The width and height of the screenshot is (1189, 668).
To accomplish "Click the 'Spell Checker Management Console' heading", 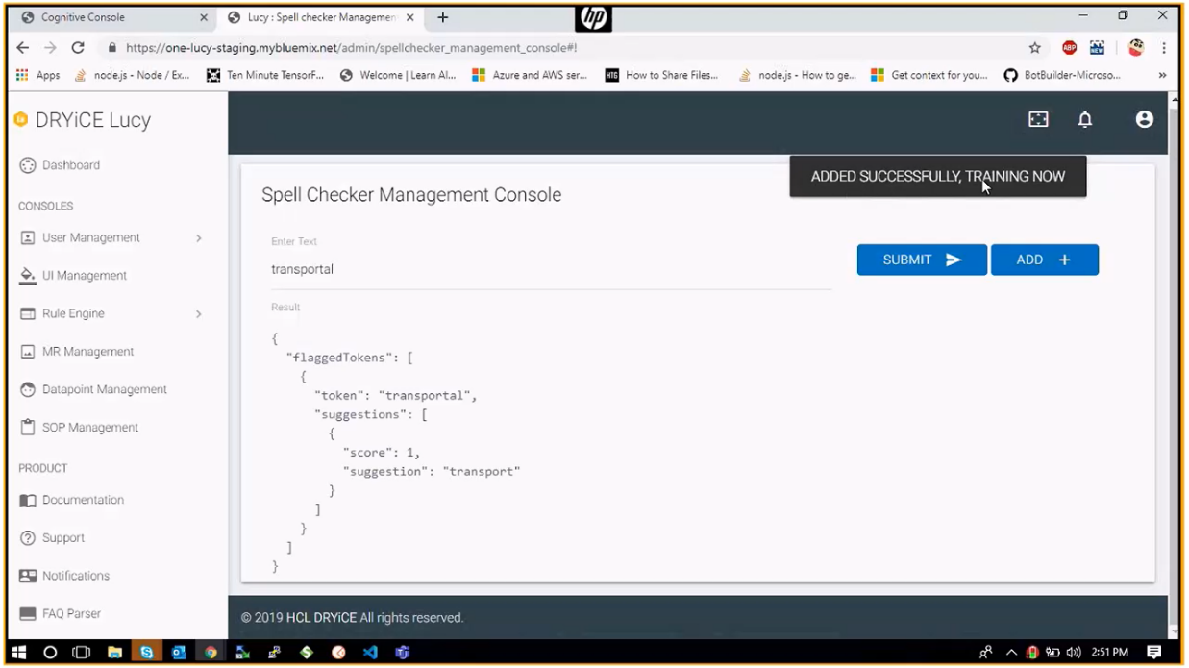I will click(x=411, y=195).
